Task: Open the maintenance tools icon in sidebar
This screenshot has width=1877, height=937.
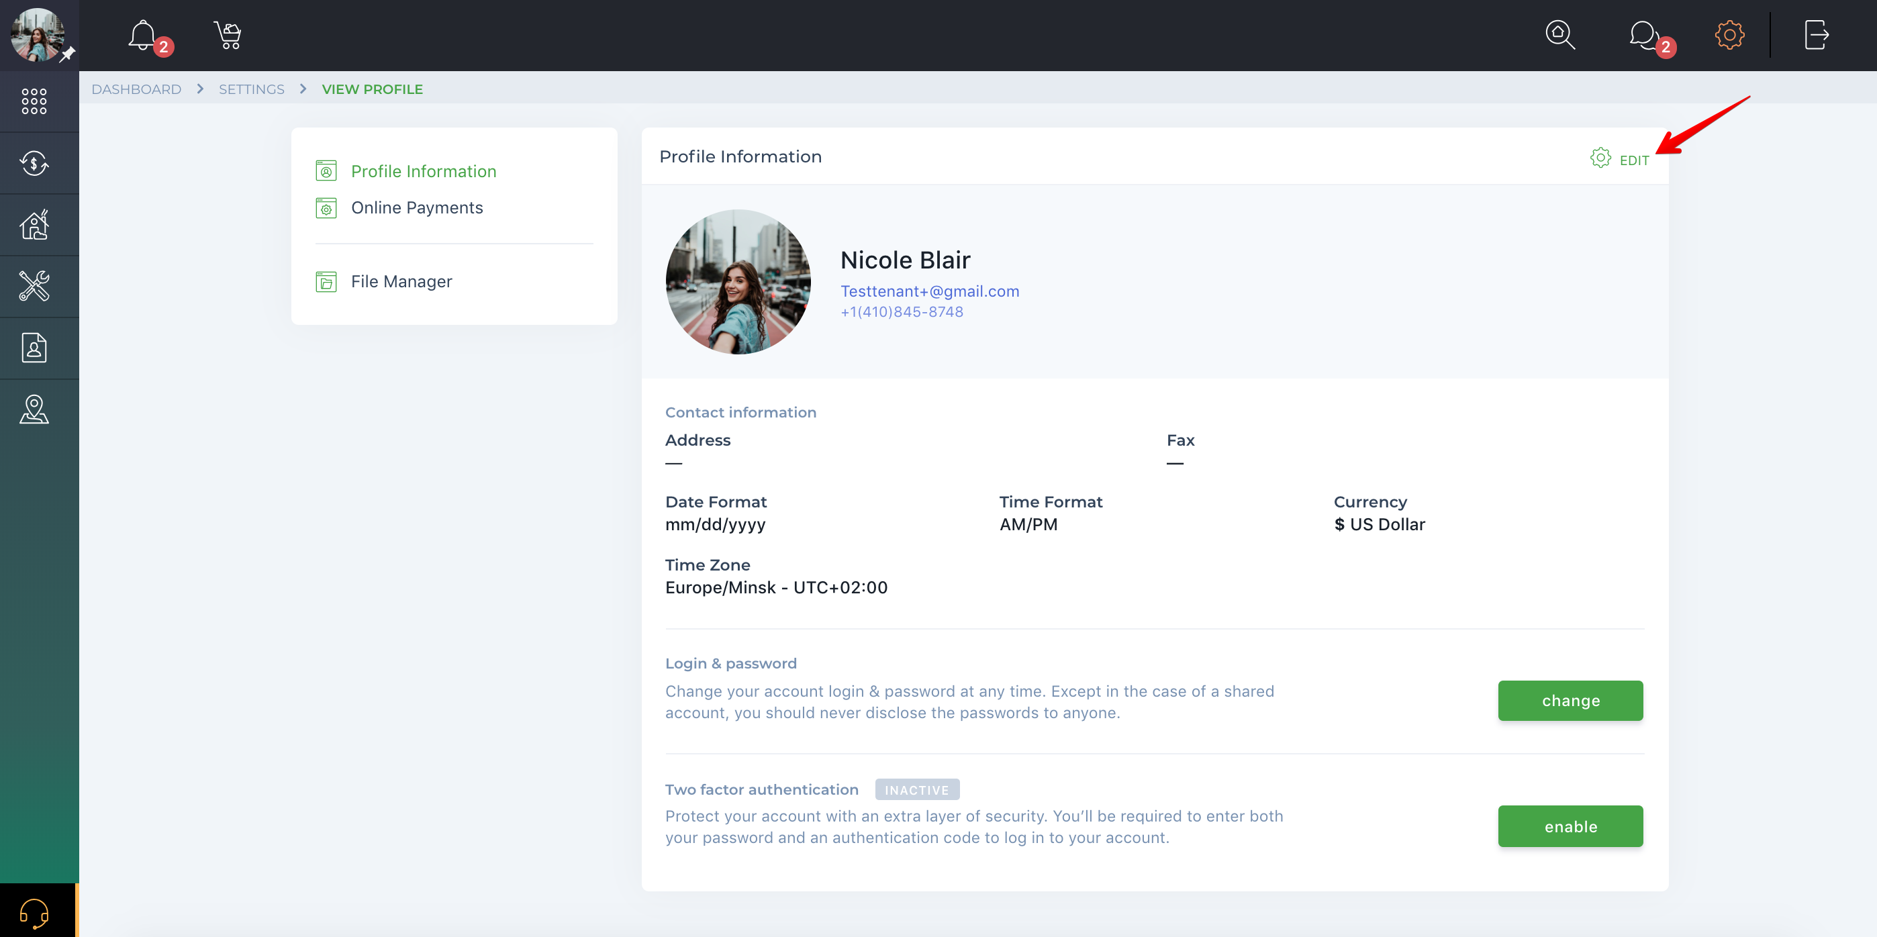Action: [x=34, y=287]
